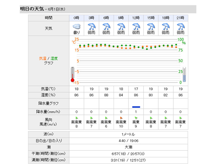Click the 6時 time column header
This screenshot has width=198, height=164.
click(x=106, y=18)
